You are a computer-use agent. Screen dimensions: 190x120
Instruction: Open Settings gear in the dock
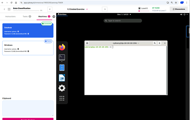click(x=62, y=88)
